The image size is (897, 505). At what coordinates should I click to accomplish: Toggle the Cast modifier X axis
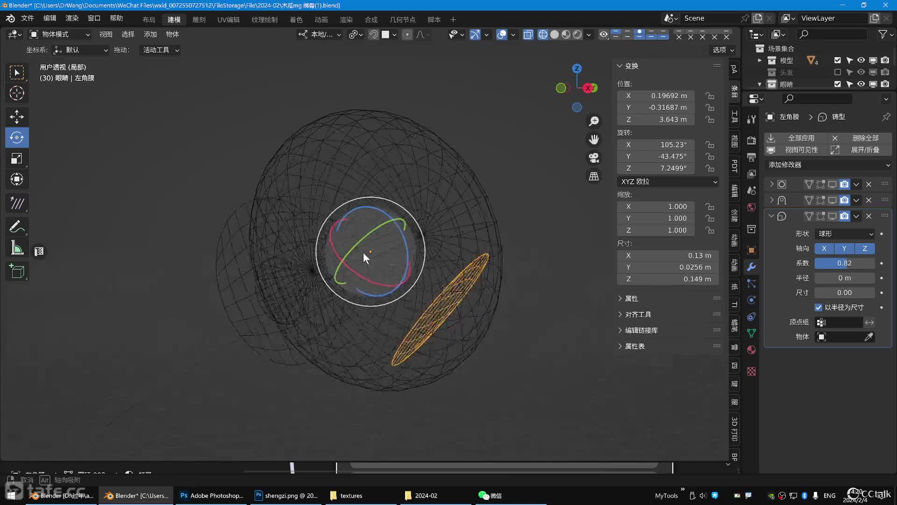[824, 249]
